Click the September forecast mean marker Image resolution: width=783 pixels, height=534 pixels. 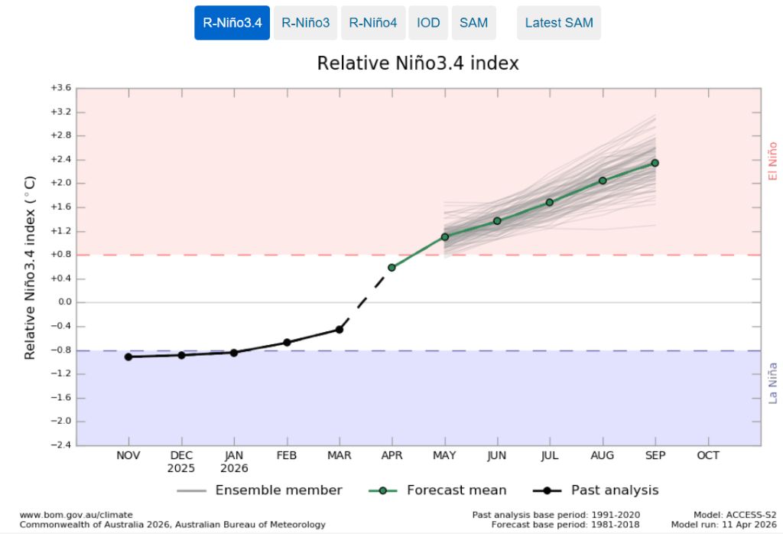655,163
